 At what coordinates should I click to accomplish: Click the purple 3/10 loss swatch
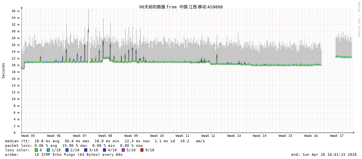(86, 150)
